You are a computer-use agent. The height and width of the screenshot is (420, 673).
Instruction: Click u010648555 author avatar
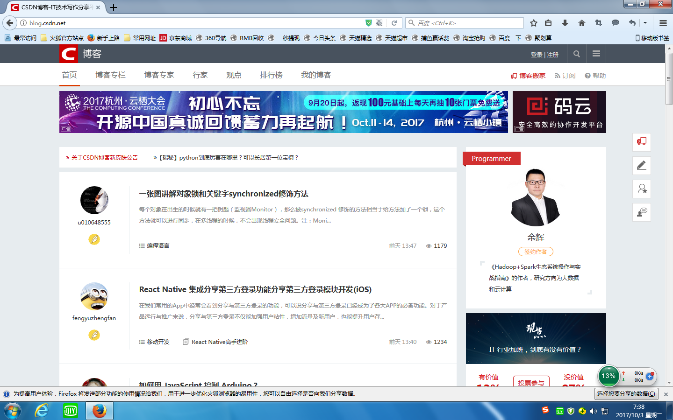click(94, 200)
